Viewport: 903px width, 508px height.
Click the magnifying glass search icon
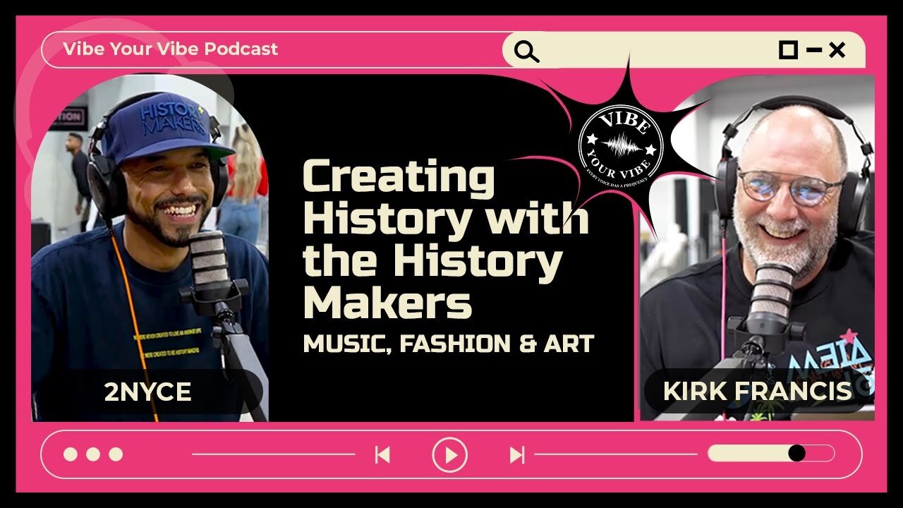[527, 52]
